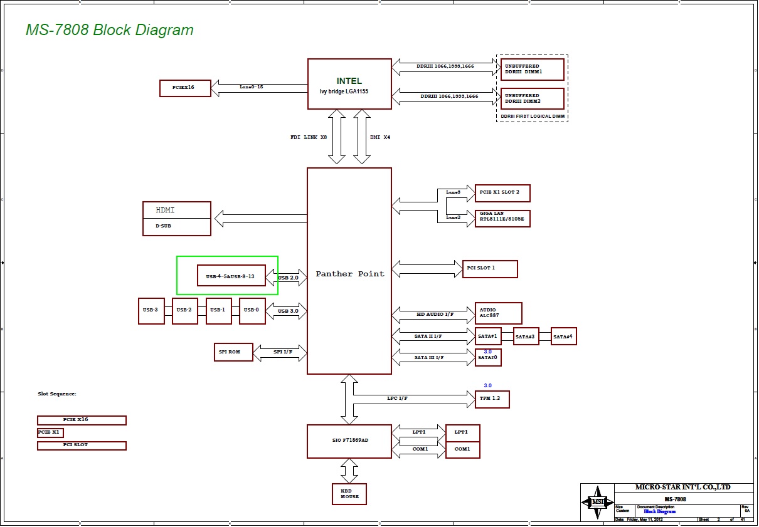This screenshot has height=527, width=759.
Task: Select the KBD MOUSE block
Action: pyautogui.click(x=349, y=494)
